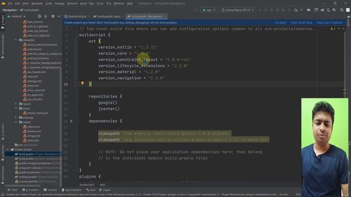The image size is (351, 197).
Task: Expand the layout folder
Action: (16, 104)
